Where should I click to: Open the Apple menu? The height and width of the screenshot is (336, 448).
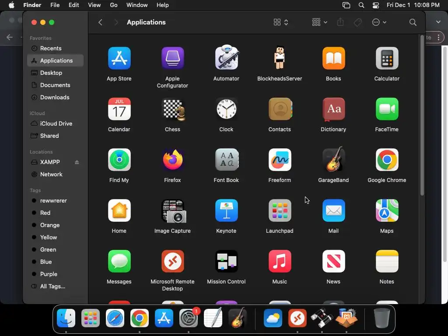point(11,5)
